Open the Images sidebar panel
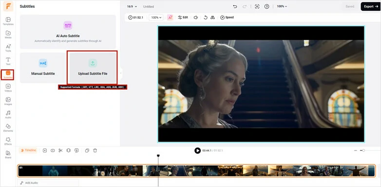This screenshot has width=381, height=187. [8, 101]
